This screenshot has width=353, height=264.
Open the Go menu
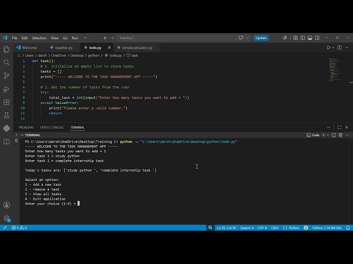65,38
